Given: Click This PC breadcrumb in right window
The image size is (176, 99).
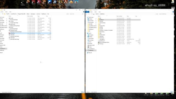Looking at the screenshot, I should [x=97, y=14].
